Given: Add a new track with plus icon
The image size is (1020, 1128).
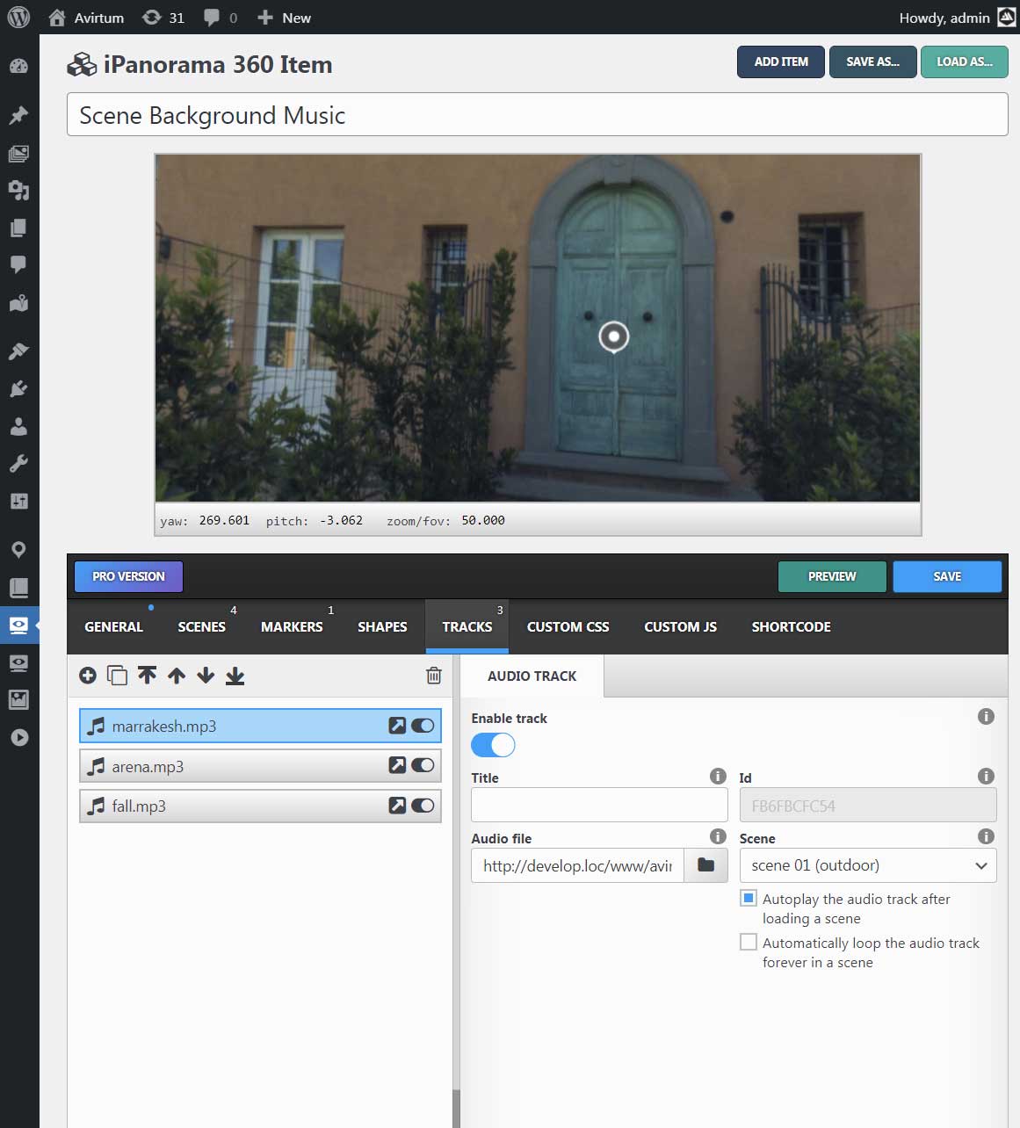Looking at the screenshot, I should click(x=88, y=676).
